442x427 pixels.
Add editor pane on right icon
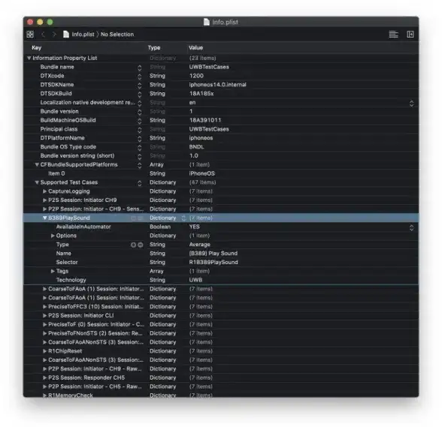(x=410, y=35)
